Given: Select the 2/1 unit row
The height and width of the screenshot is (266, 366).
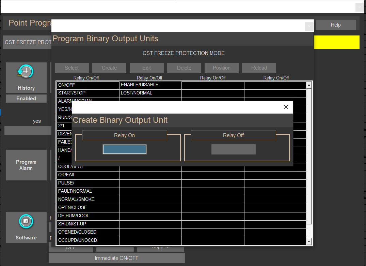Looking at the screenshot, I should (64, 126).
